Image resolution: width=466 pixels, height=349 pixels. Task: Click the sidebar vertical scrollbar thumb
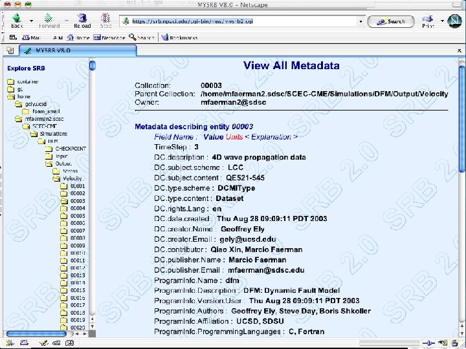click(93, 65)
